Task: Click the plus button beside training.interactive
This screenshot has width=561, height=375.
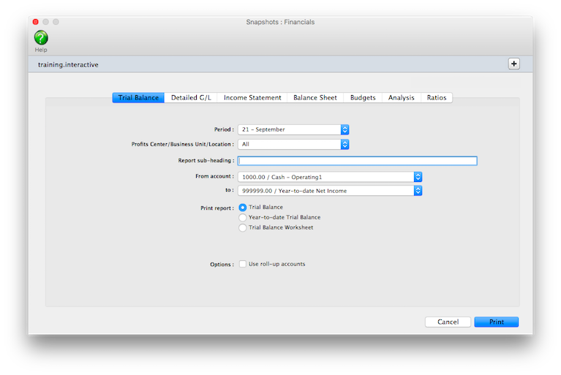Action: (513, 64)
